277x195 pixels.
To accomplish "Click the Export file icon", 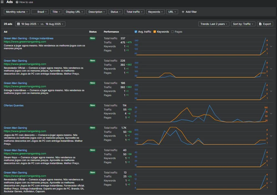I will [x=260, y=24].
